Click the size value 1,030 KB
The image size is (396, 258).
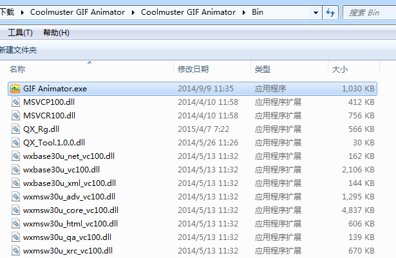point(358,89)
